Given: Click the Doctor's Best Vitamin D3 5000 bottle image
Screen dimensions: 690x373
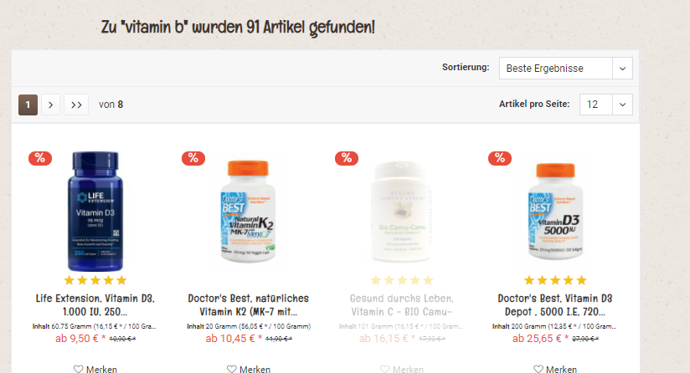Looking at the screenshot, I should [x=555, y=212].
